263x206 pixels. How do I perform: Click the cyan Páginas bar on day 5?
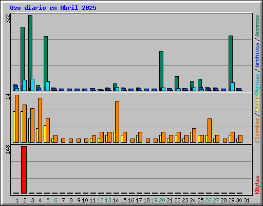(x=48, y=86)
